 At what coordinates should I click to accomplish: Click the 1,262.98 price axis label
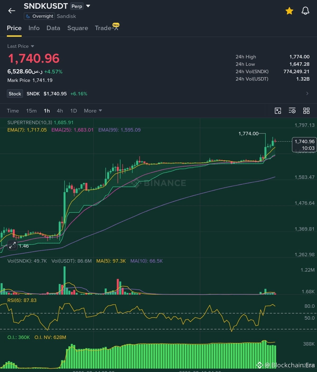coord(305,255)
